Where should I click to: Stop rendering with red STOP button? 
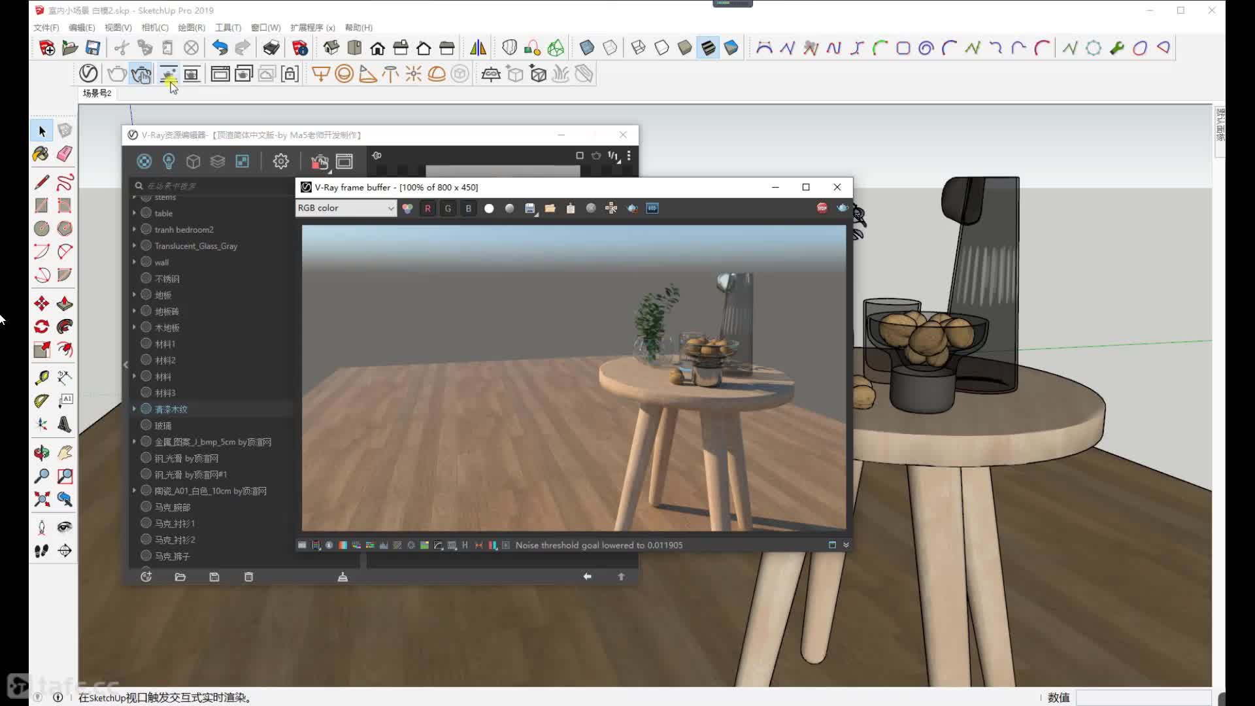pyautogui.click(x=822, y=208)
